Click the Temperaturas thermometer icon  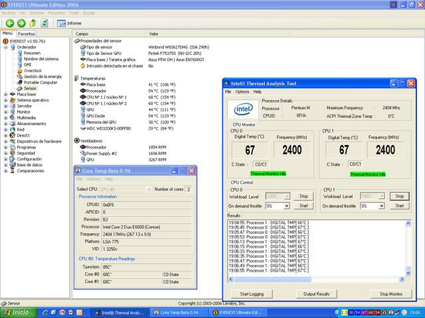[77, 78]
